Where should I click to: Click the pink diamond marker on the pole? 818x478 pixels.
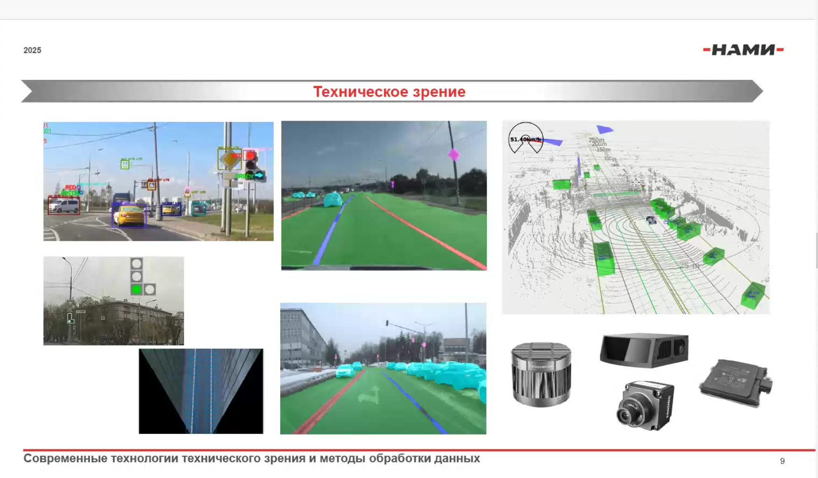(x=454, y=154)
